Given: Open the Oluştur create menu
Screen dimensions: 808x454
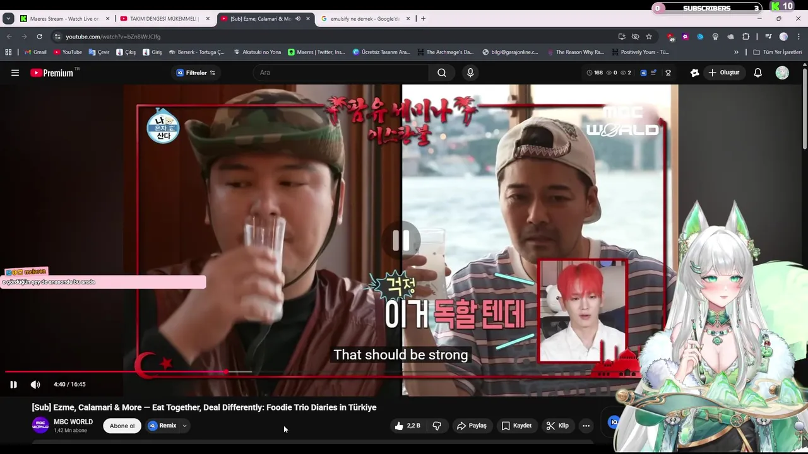Looking at the screenshot, I should (723, 73).
